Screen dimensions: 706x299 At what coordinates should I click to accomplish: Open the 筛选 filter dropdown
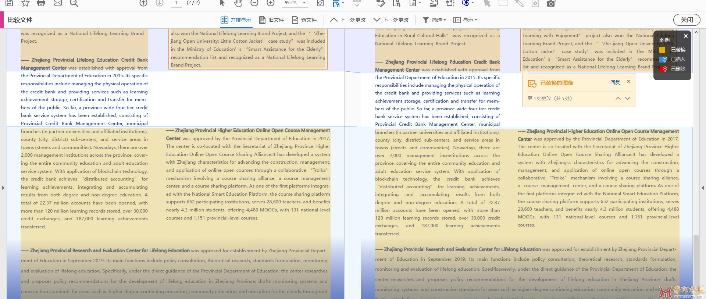434,20
